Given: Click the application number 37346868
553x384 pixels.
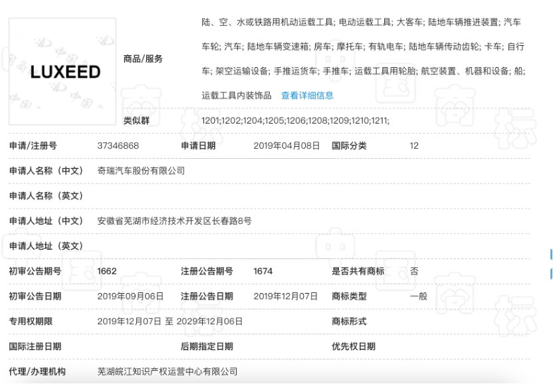Looking at the screenshot, I should coord(118,145).
